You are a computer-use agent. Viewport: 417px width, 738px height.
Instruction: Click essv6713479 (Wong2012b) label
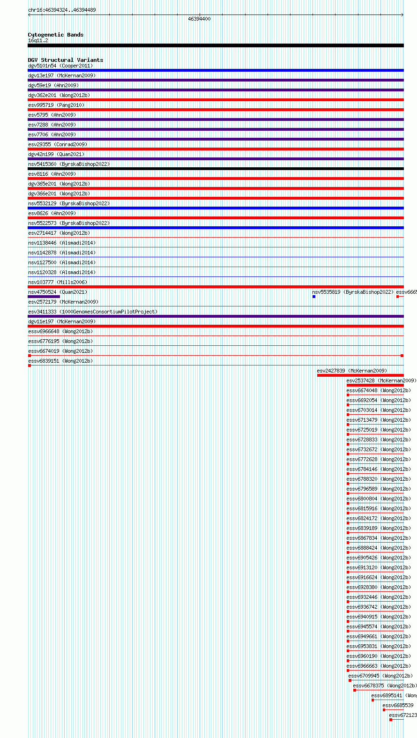379,420
